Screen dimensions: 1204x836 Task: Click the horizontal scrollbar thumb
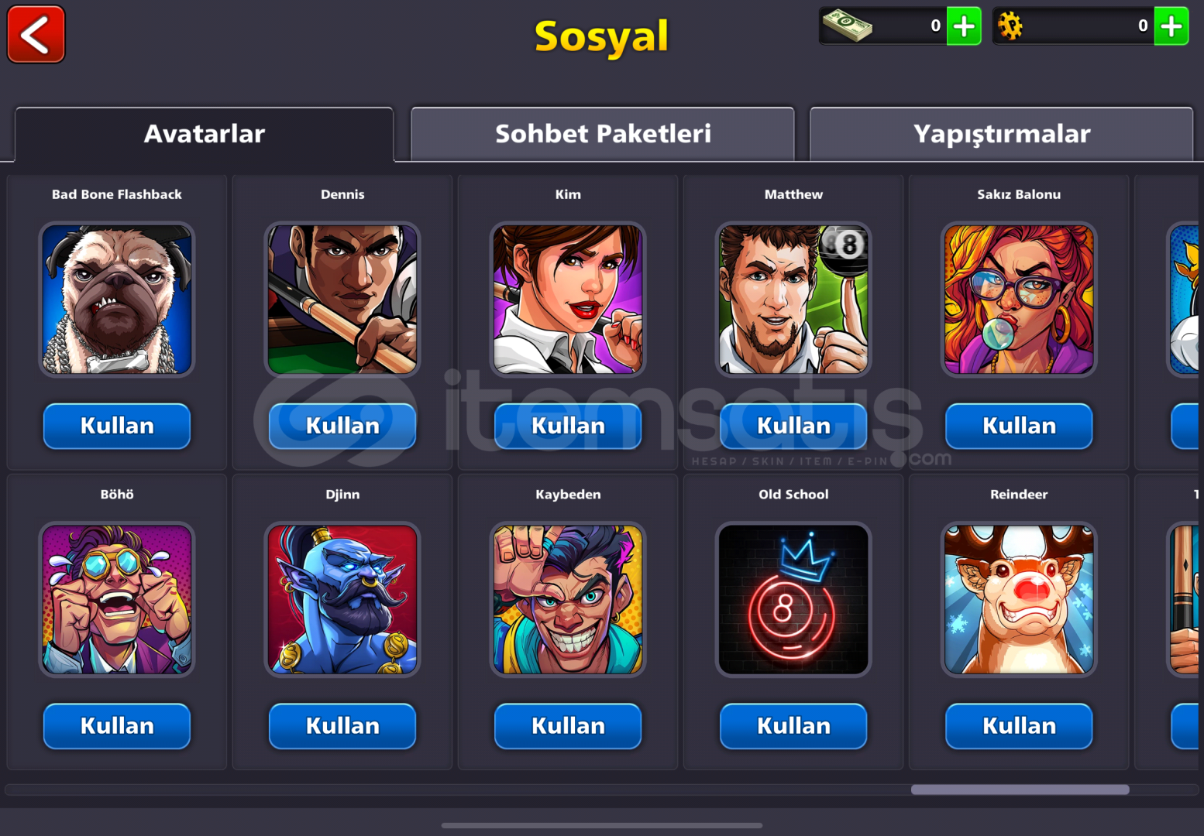(x=1020, y=790)
